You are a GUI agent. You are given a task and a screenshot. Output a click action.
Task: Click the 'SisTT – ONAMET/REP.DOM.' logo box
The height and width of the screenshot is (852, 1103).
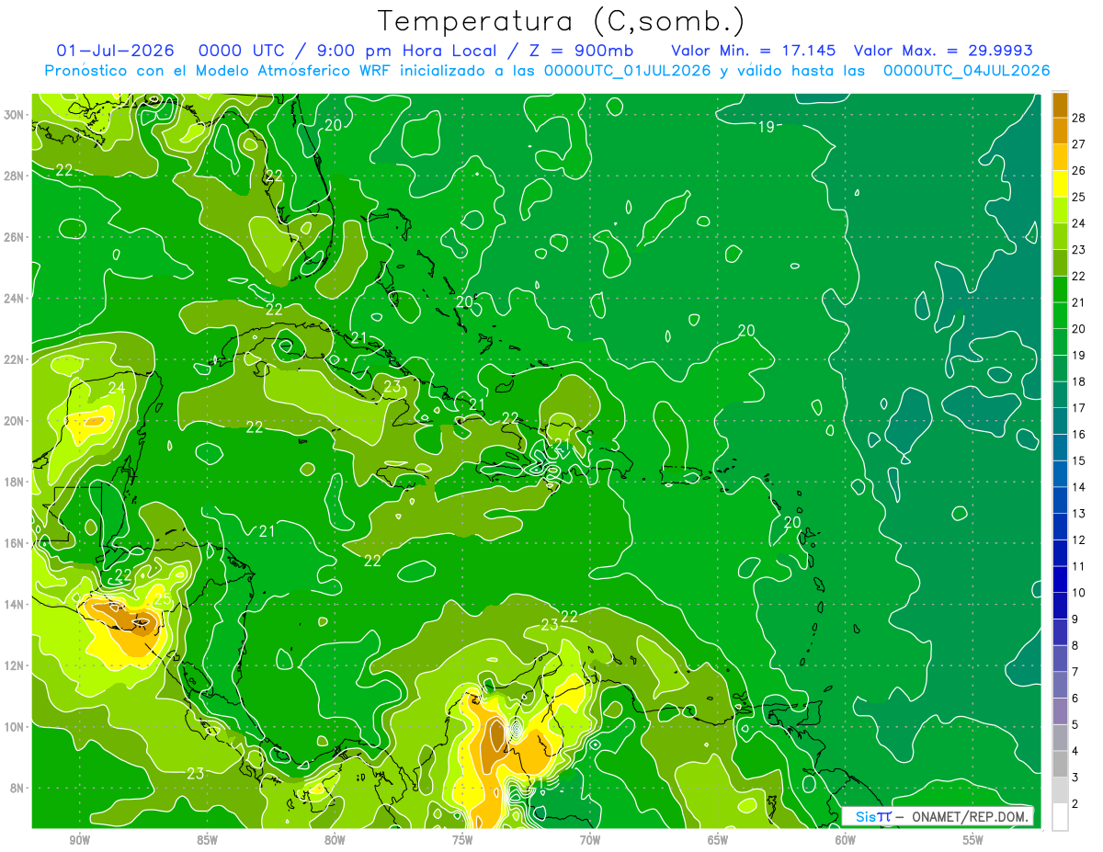(938, 816)
